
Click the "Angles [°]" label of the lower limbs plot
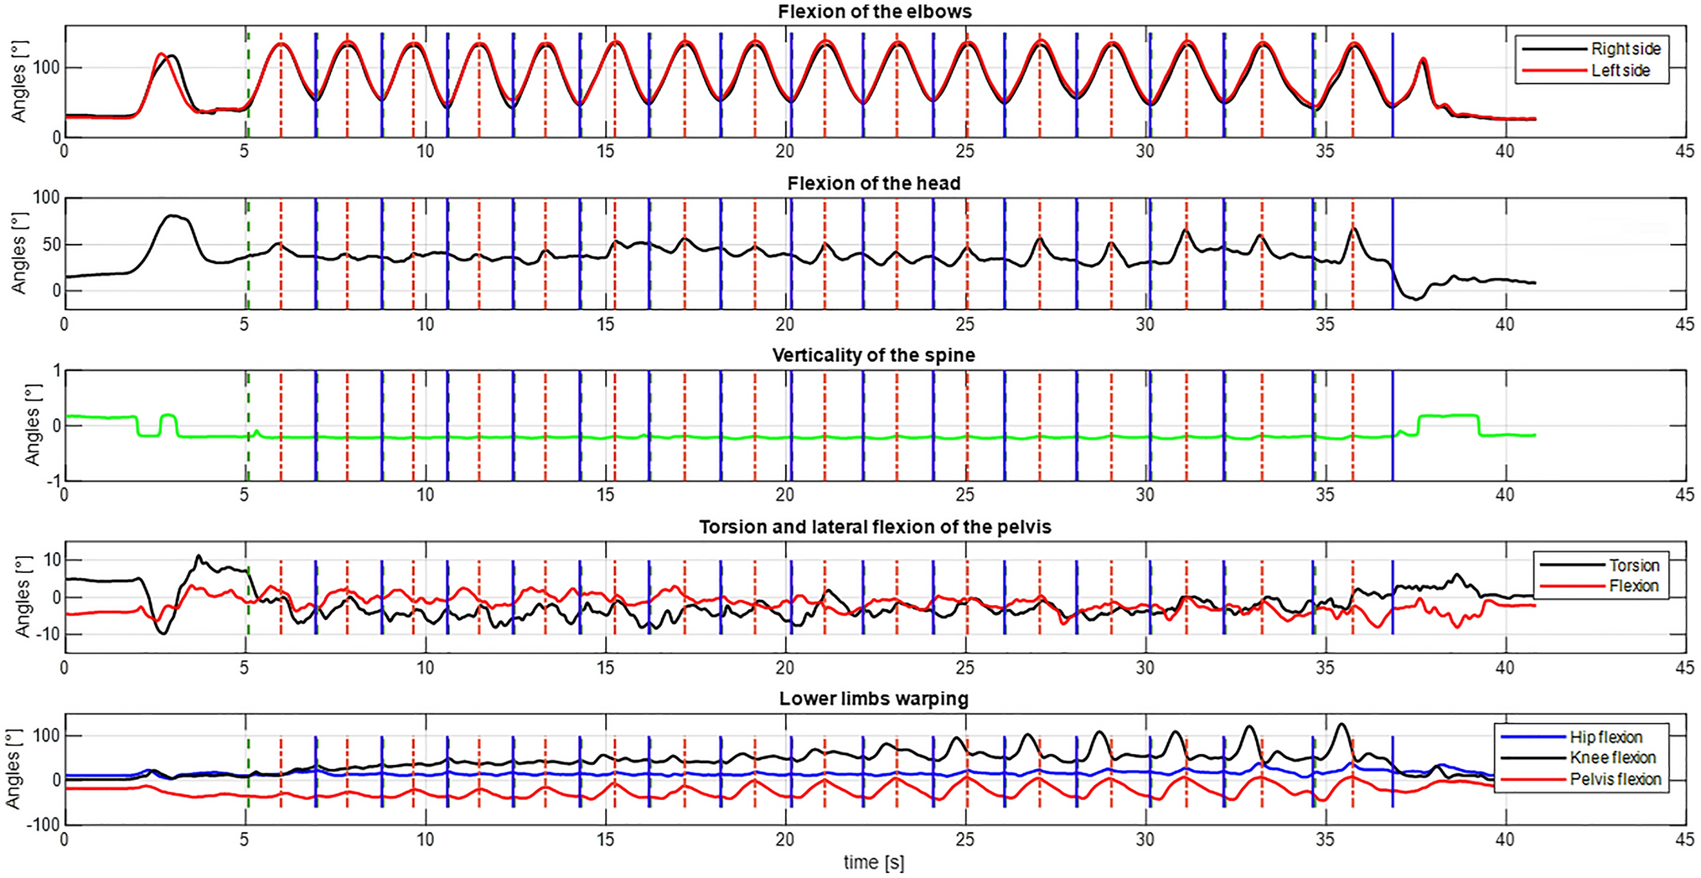13,768
